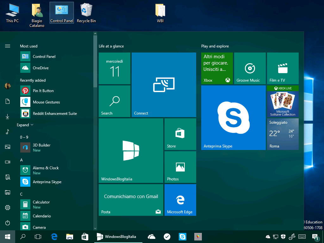Open Pin It Button app
This screenshot has width=324, height=243.
(x=56, y=91)
